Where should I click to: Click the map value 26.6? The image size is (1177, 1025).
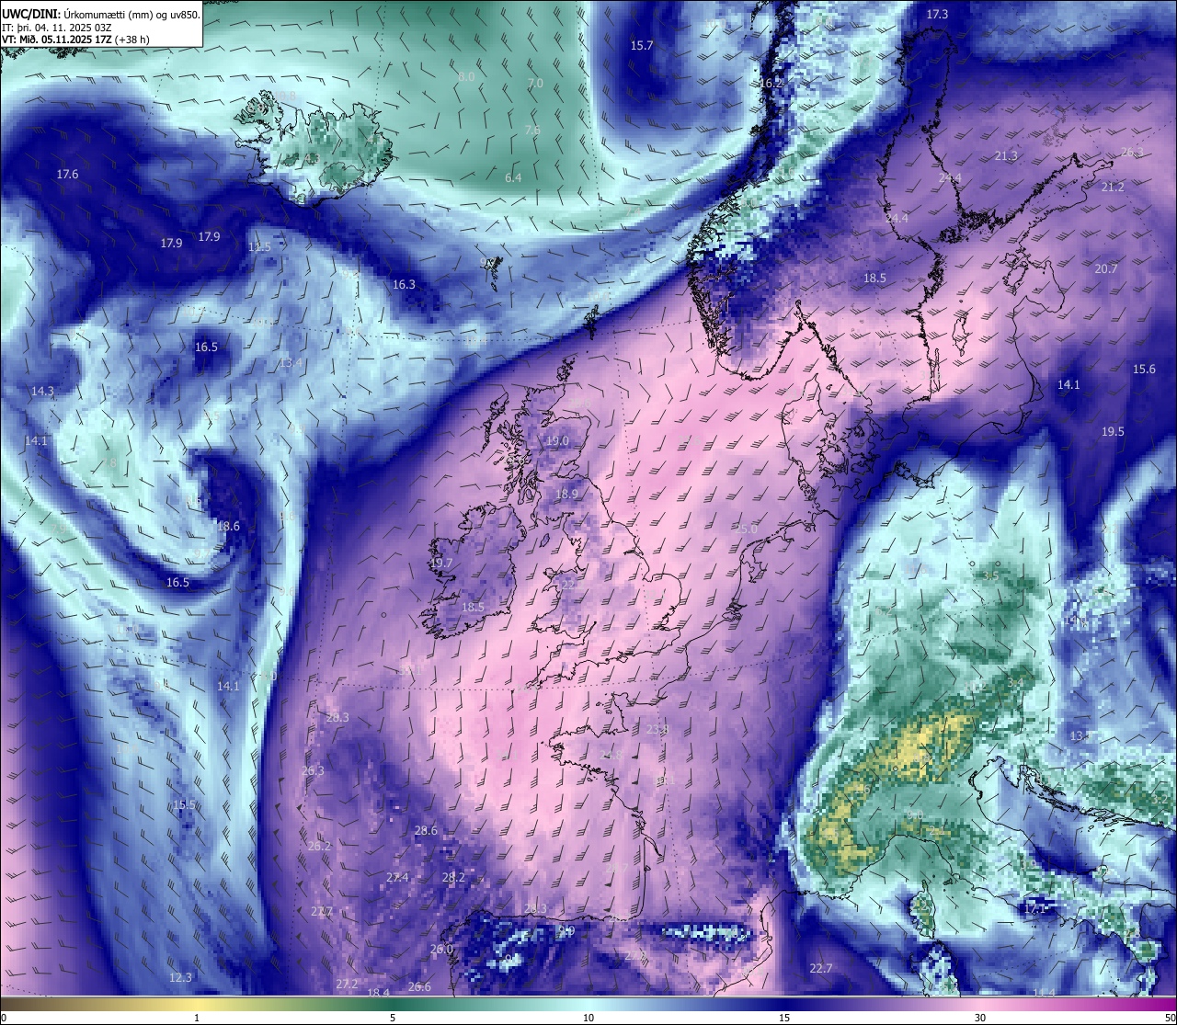click(x=419, y=987)
